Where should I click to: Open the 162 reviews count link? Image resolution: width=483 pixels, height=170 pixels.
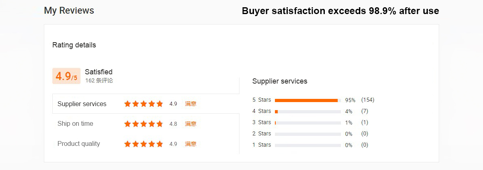[x=99, y=80]
